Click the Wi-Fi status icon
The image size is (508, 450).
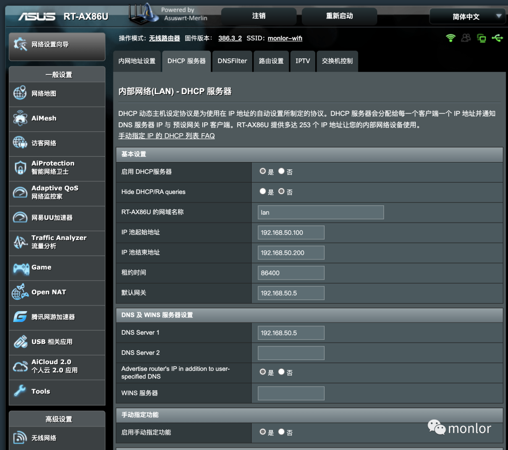pyautogui.click(x=450, y=38)
